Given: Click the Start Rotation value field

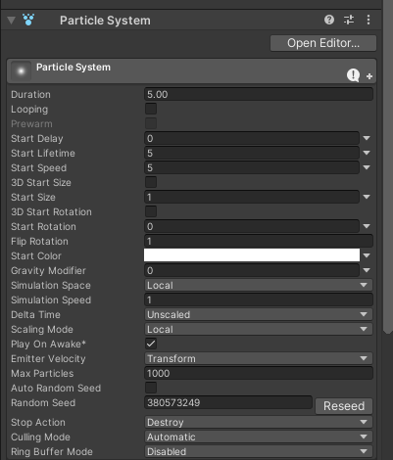Looking at the screenshot, I should (252, 226).
